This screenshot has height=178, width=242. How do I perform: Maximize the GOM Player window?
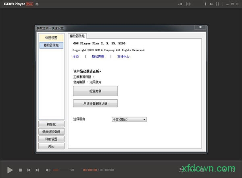click(232, 4)
